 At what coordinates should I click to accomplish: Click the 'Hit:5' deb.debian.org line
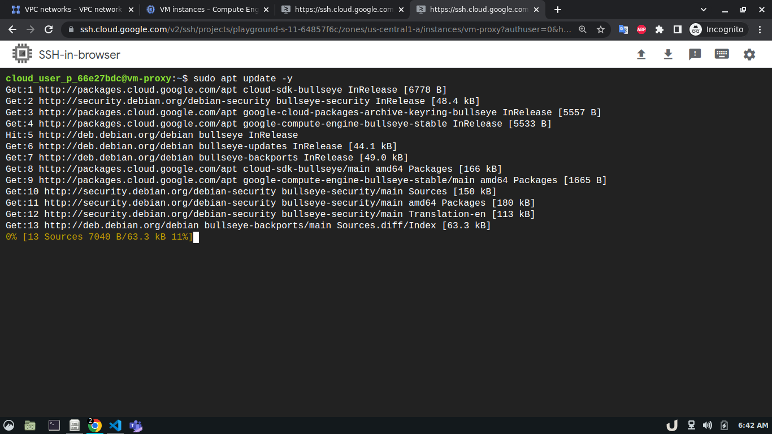151,135
